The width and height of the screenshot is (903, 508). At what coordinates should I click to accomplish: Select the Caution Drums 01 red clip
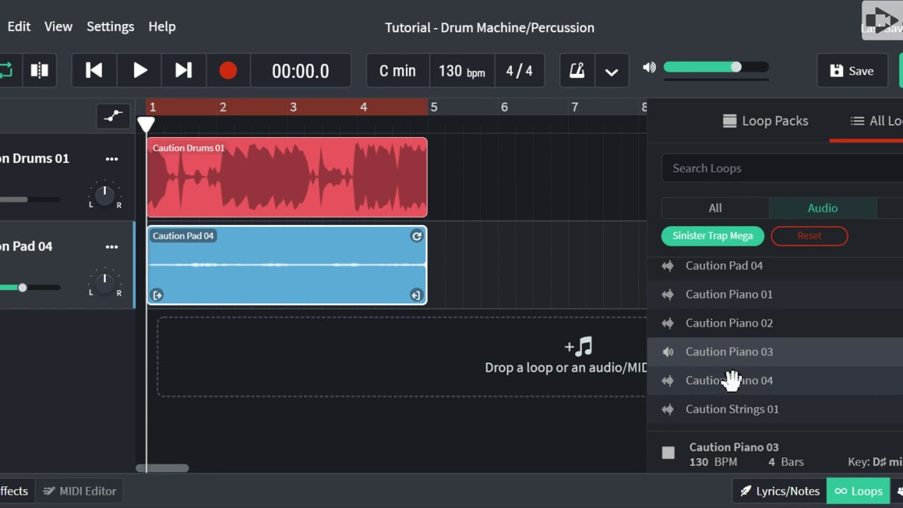point(287,177)
